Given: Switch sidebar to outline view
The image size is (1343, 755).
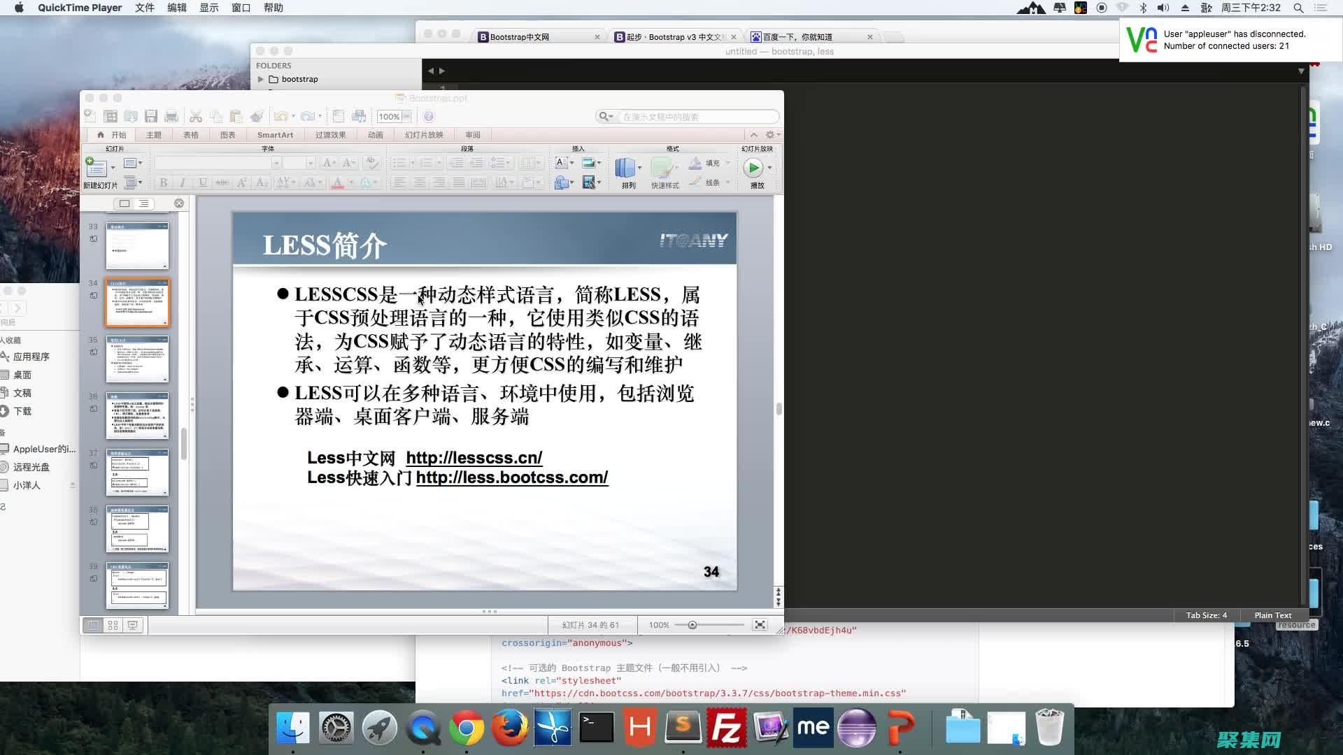Looking at the screenshot, I should coord(143,203).
